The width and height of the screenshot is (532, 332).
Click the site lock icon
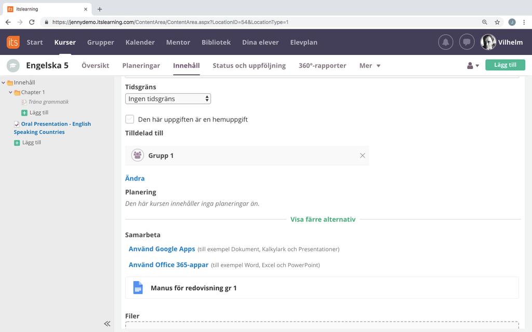click(x=46, y=22)
